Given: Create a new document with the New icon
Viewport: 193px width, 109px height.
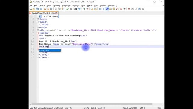Looking at the screenshot, I should [x=31, y=9].
